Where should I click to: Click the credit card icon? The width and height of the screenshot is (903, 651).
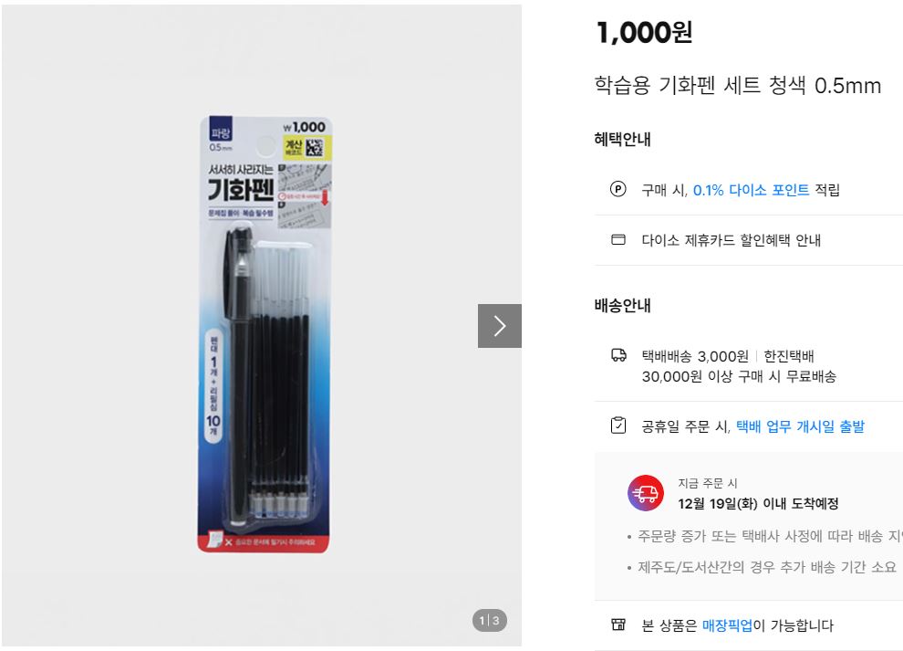pos(618,239)
